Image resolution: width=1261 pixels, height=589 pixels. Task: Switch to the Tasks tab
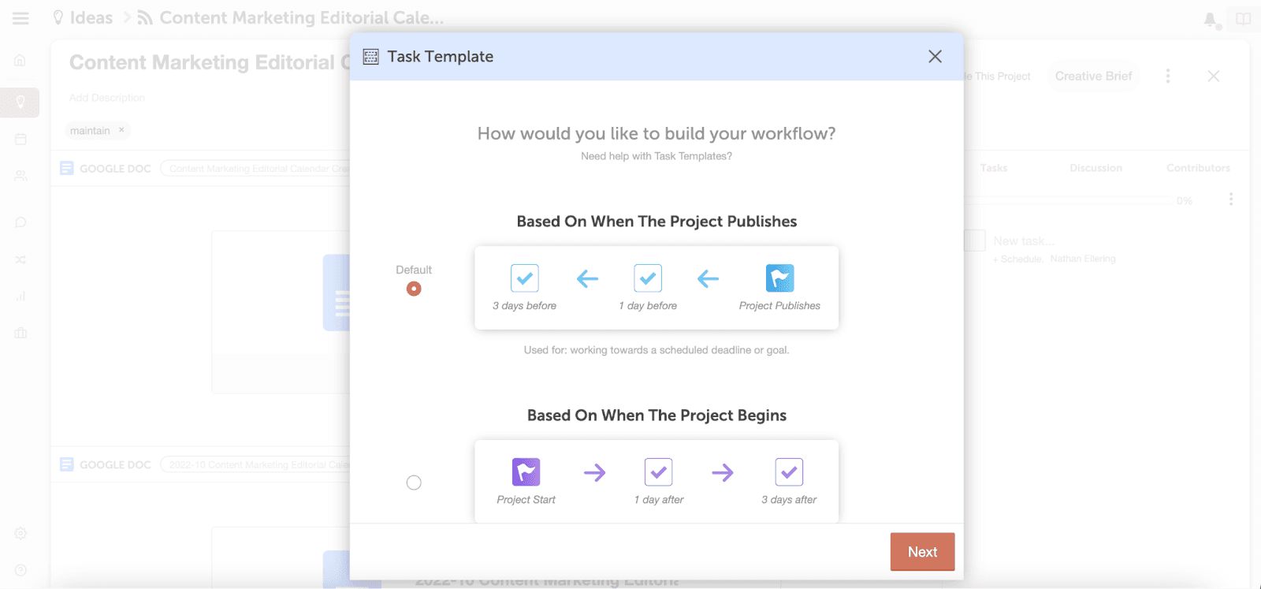pos(993,168)
